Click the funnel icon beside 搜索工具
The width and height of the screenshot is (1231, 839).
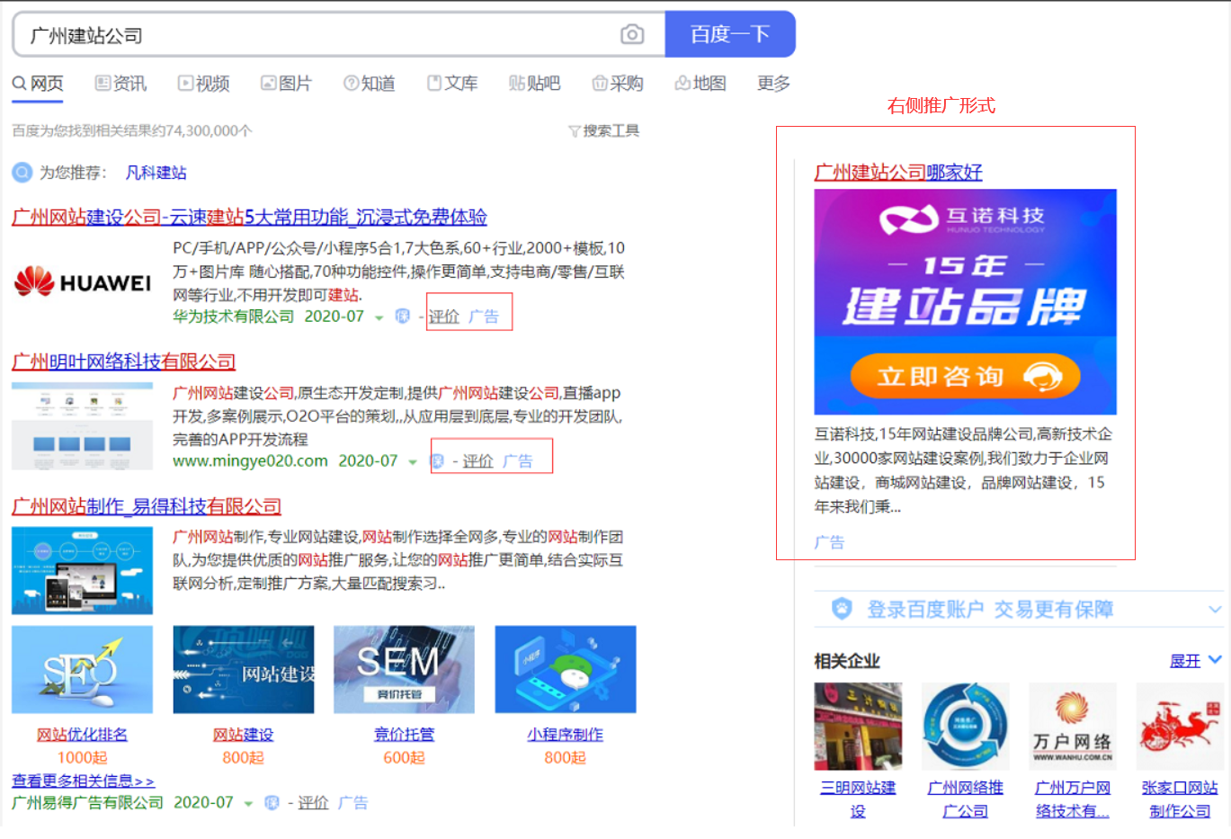(574, 131)
